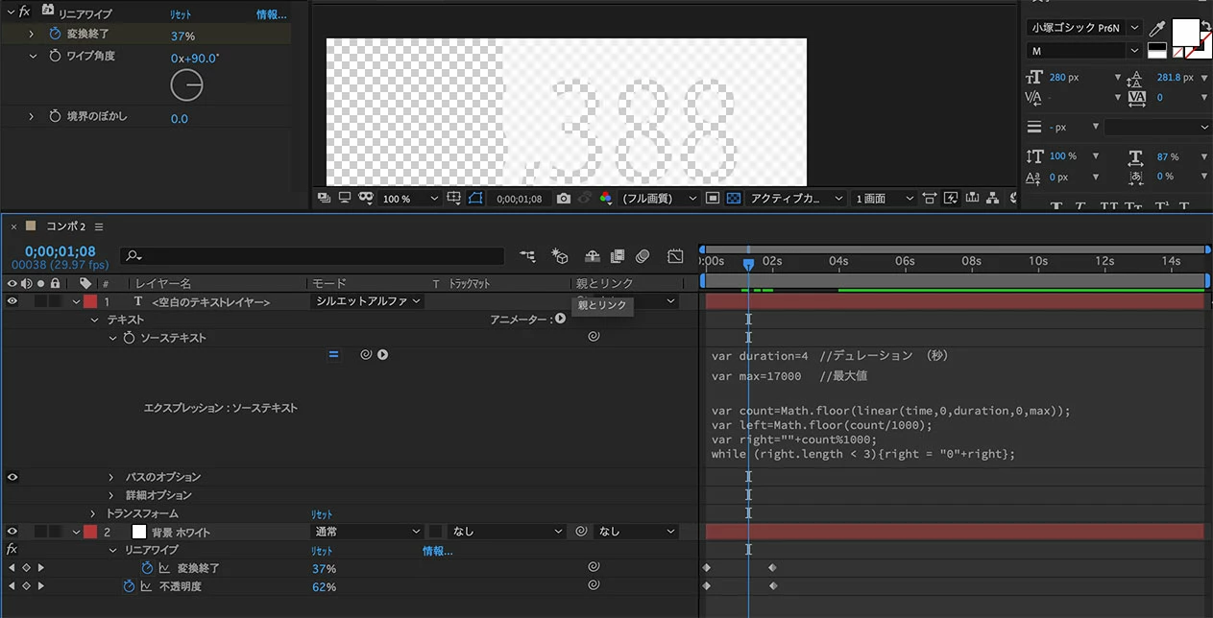
Task: Click the 情報... link in effect controls panel
Action: click(x=271, y=14)
